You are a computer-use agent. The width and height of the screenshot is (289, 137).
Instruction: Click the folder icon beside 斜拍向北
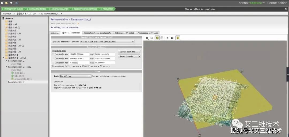[x=6, y=30]
